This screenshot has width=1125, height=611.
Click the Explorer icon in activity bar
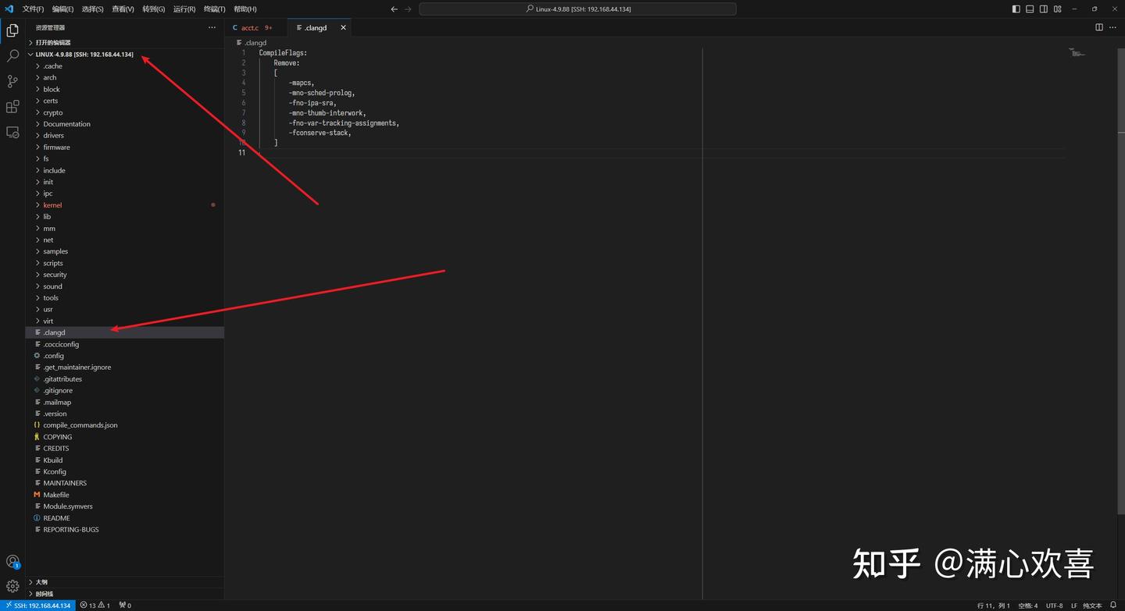[x=12, y=30]
